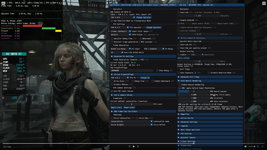This screenshot has width=267, height=150.
Task: Toggle Disable HUDless checkbox
Action: coord(112,85)
